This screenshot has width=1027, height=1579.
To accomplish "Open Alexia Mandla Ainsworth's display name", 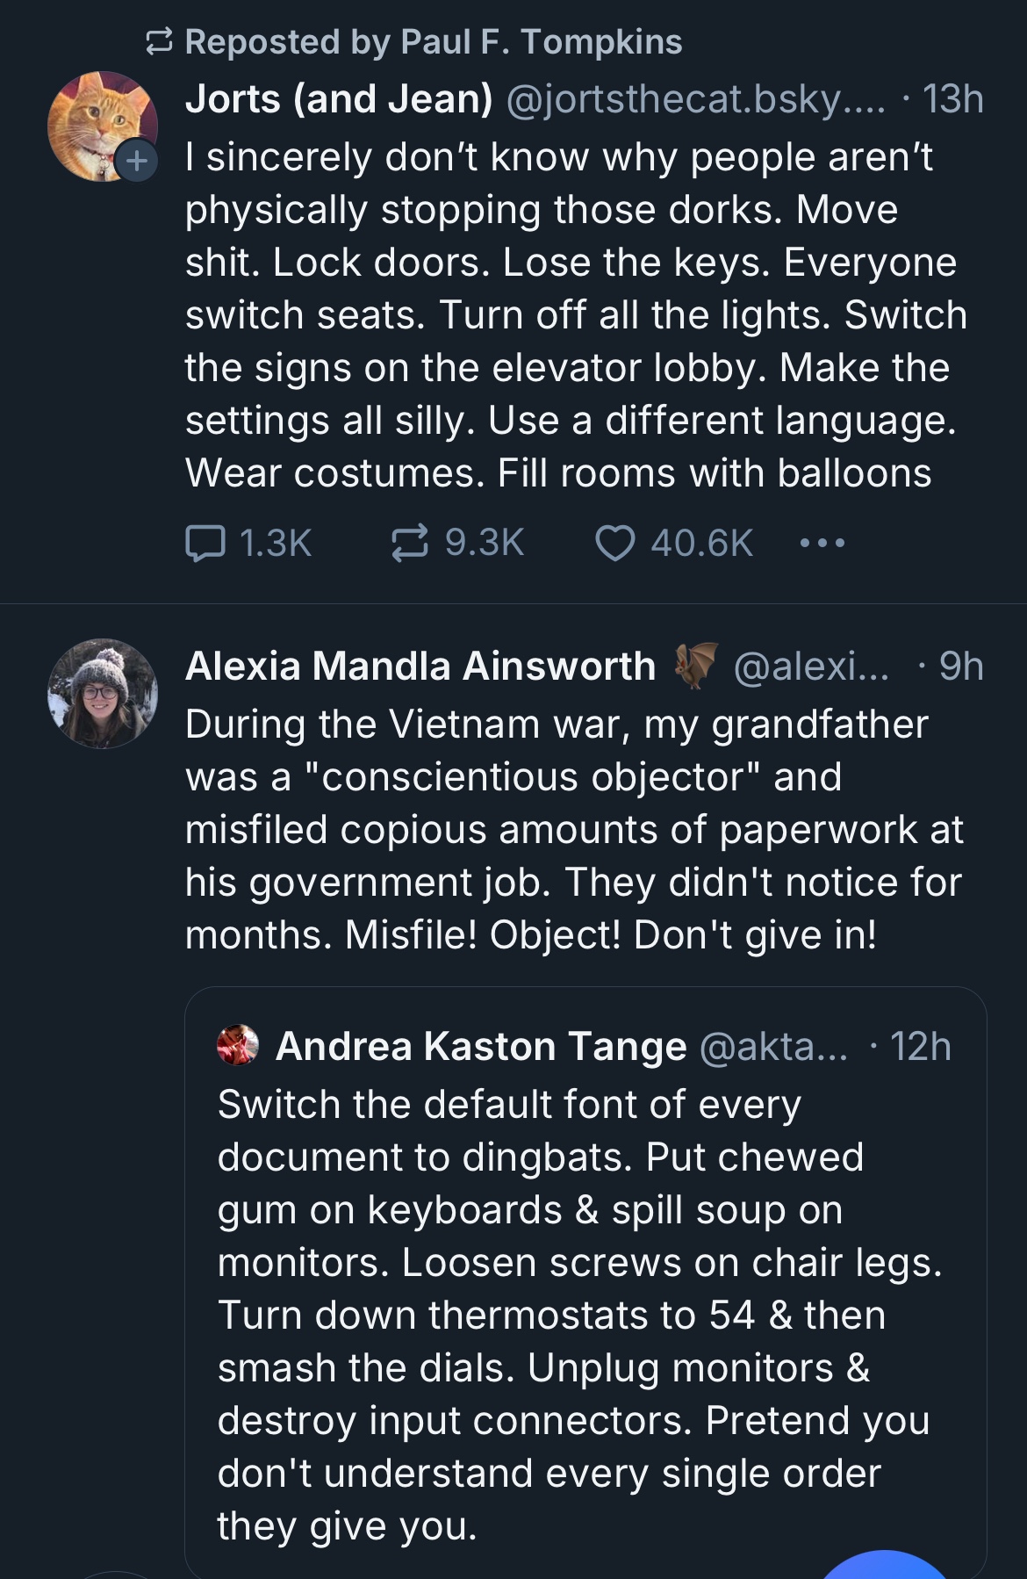I will pos(420,666).
